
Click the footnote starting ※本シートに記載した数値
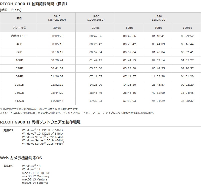click(78, 113)
